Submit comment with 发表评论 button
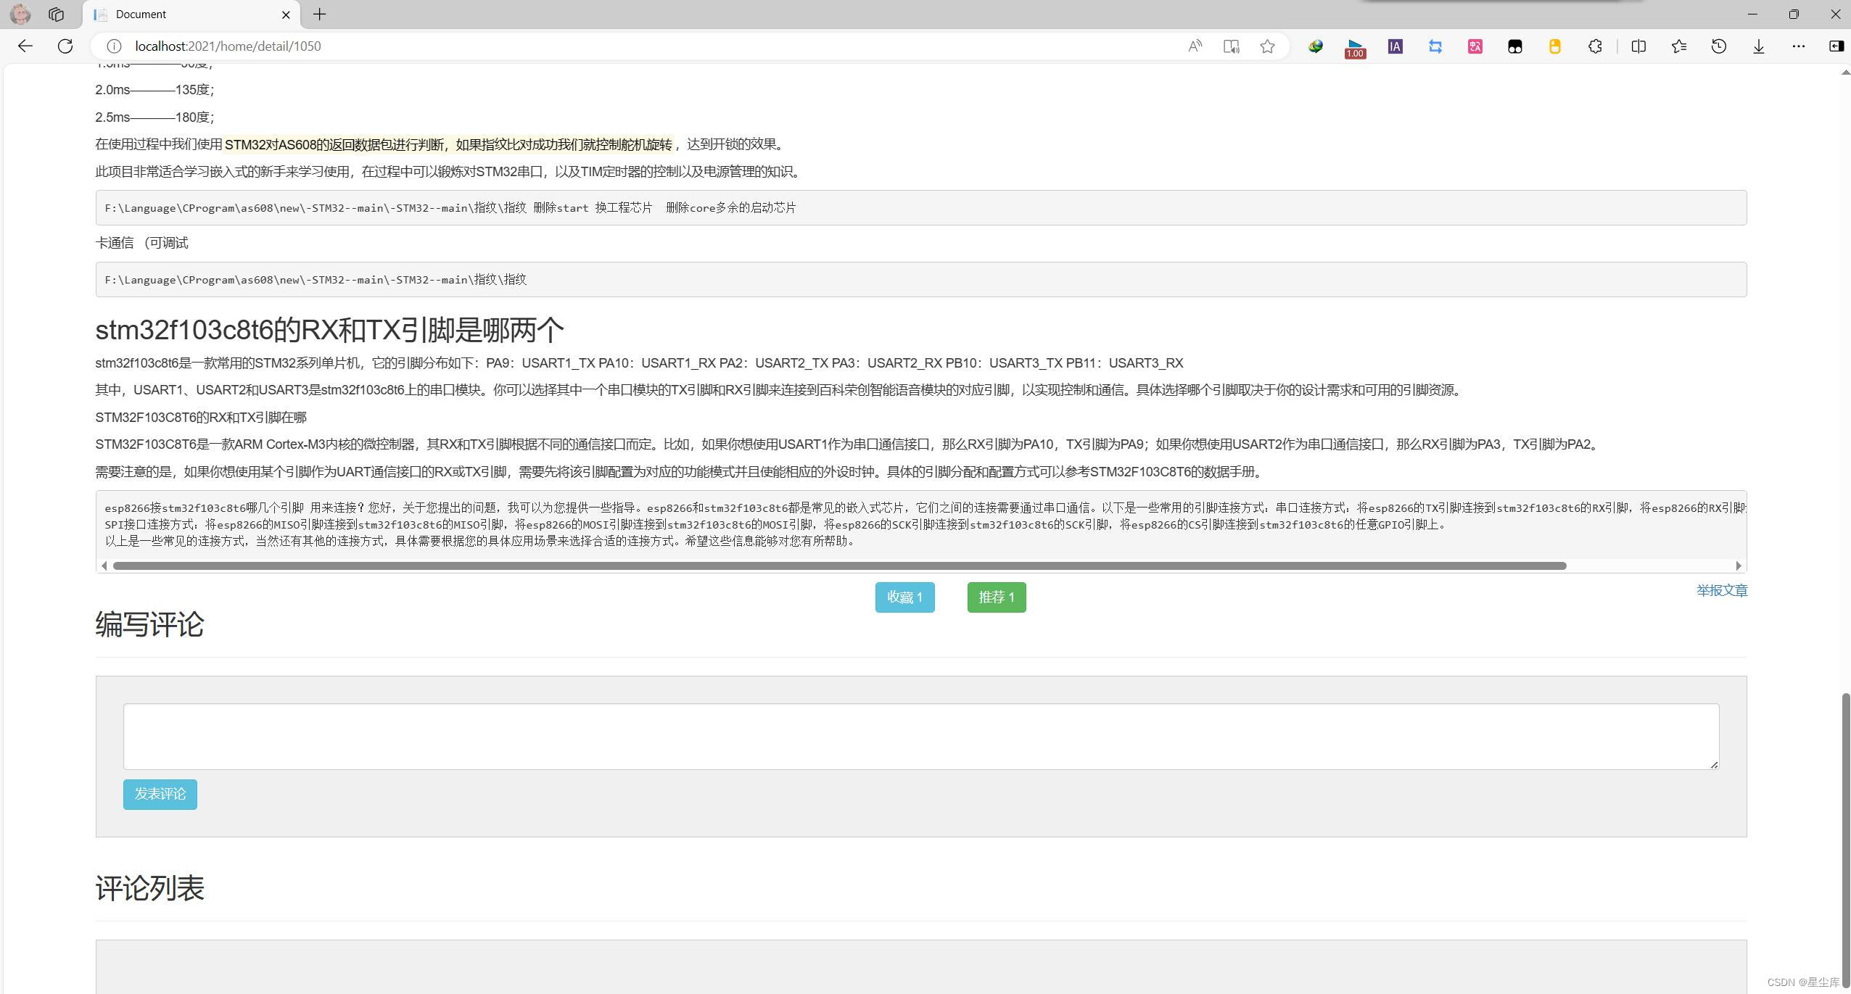 coord(160,795)
